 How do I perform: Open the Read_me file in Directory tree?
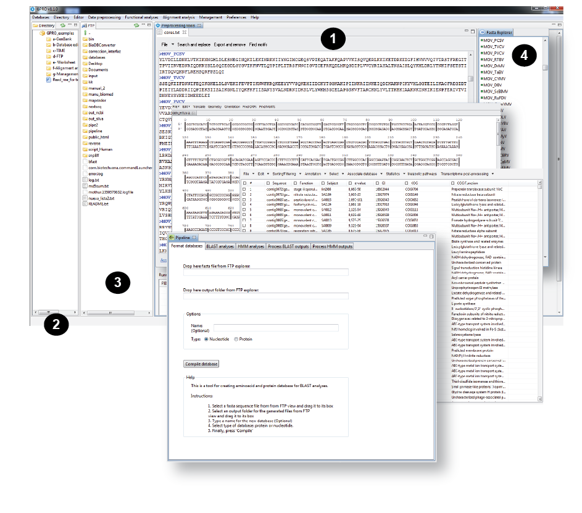(49, 80)
